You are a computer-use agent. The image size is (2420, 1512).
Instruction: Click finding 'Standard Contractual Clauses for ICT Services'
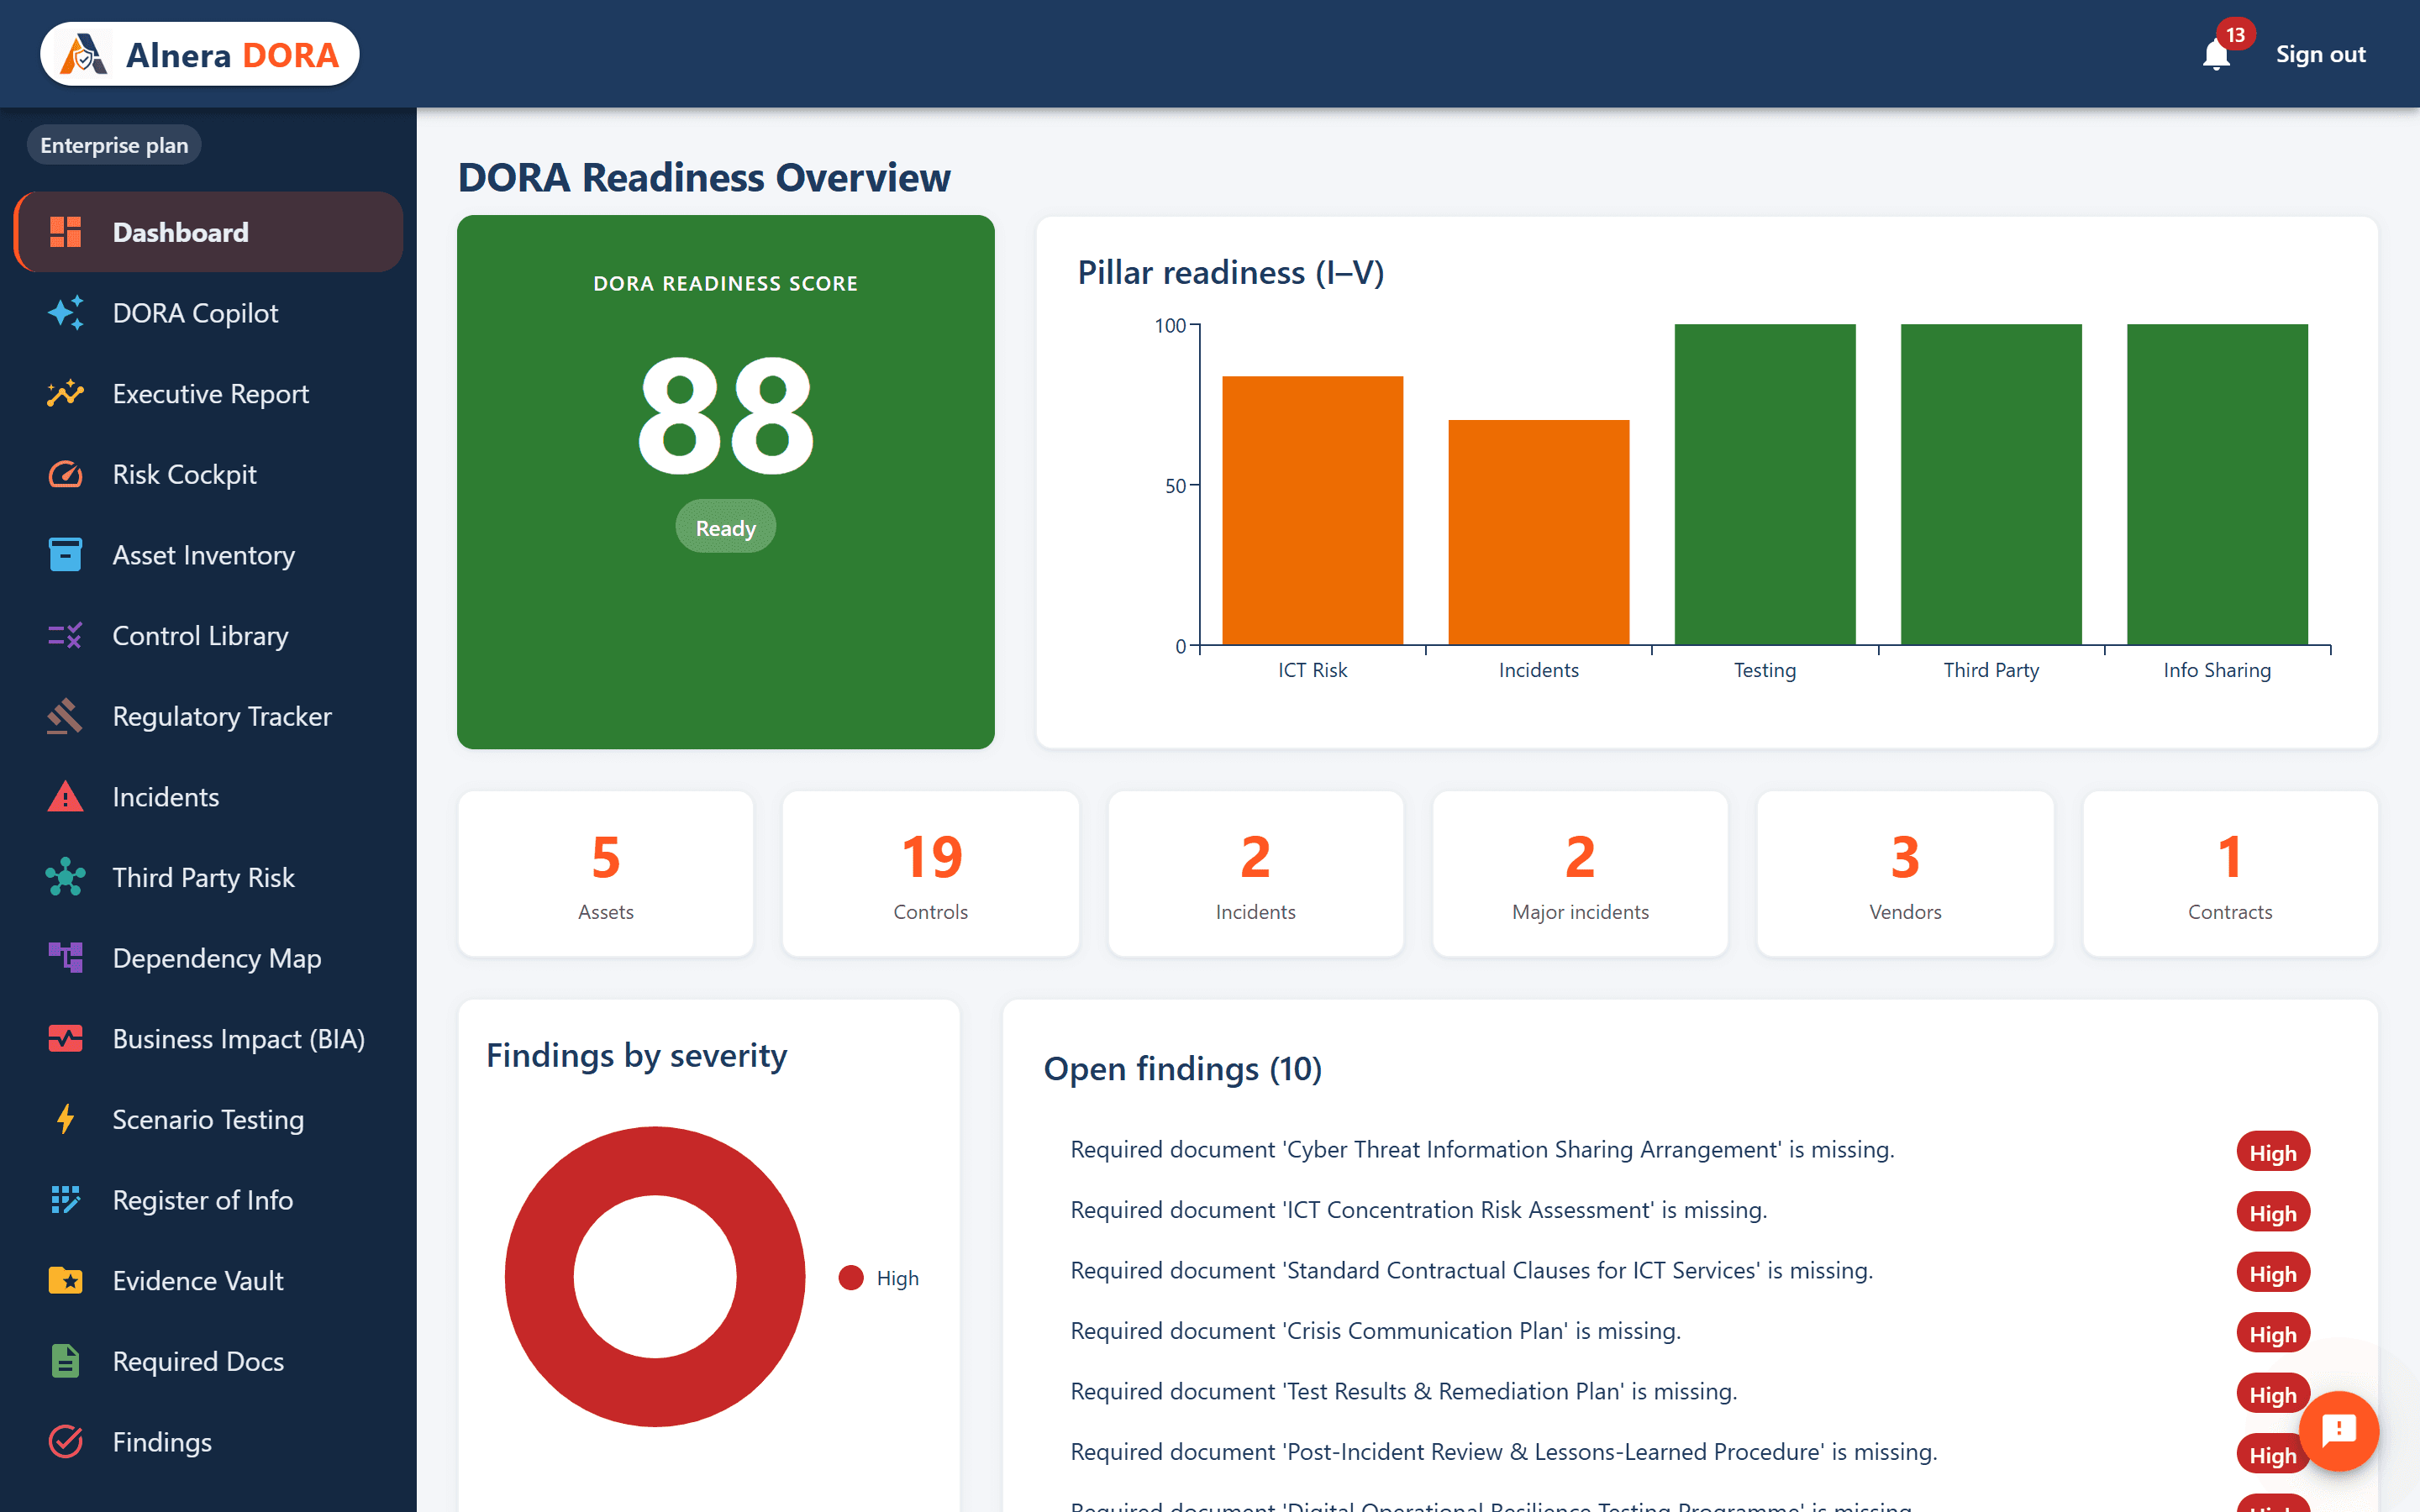(1471, 1271)
